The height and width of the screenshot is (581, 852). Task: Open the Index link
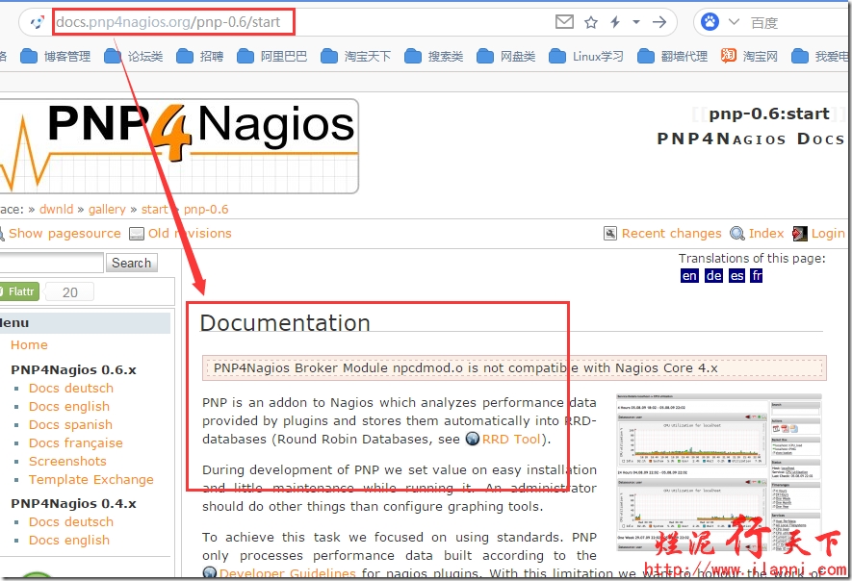coord(766,233)
